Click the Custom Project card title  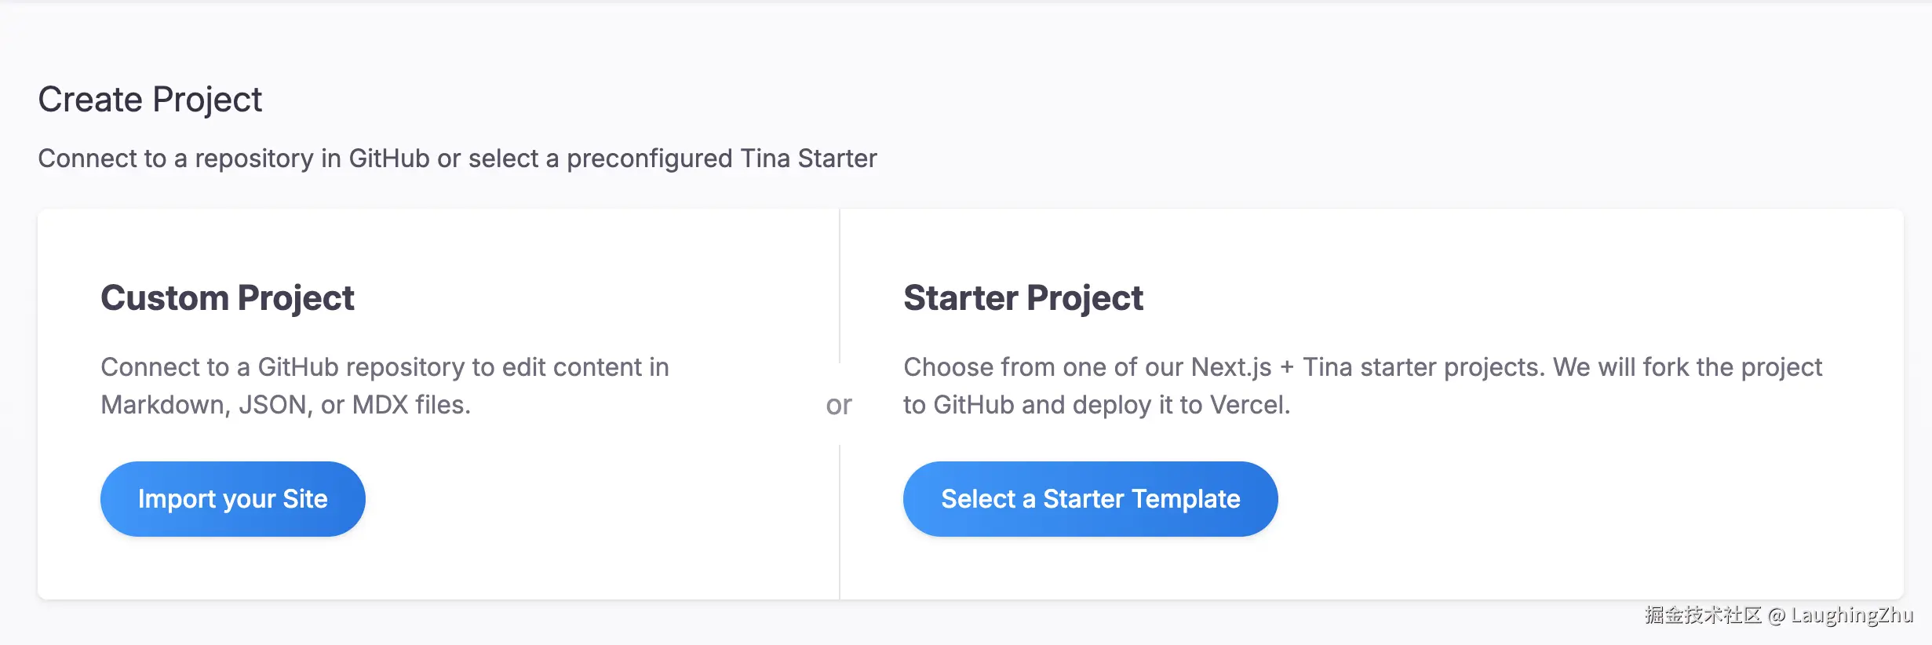tap(228, 298)
